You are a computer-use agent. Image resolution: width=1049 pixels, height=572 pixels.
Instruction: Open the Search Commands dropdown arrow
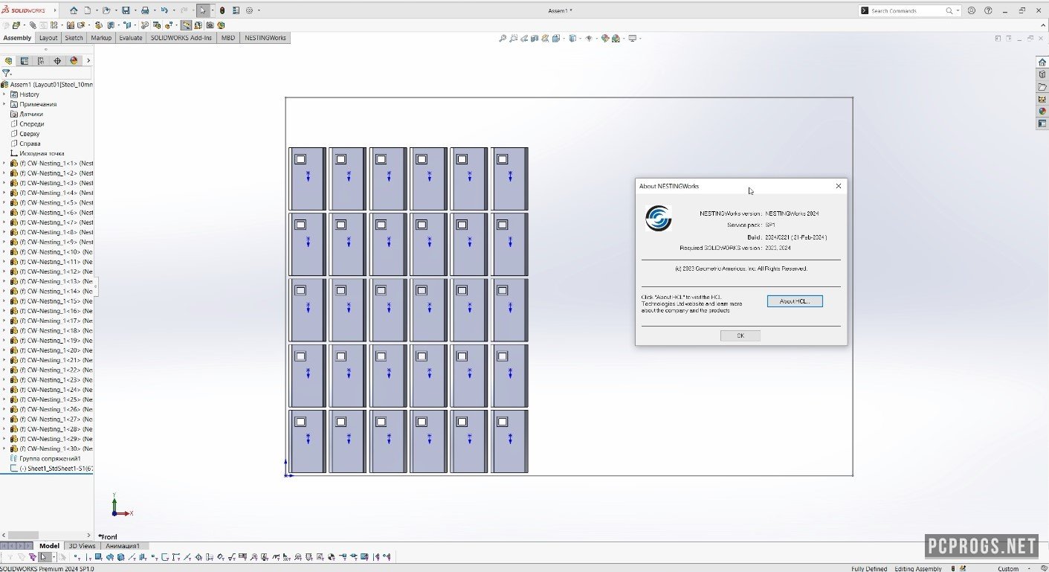958,11
